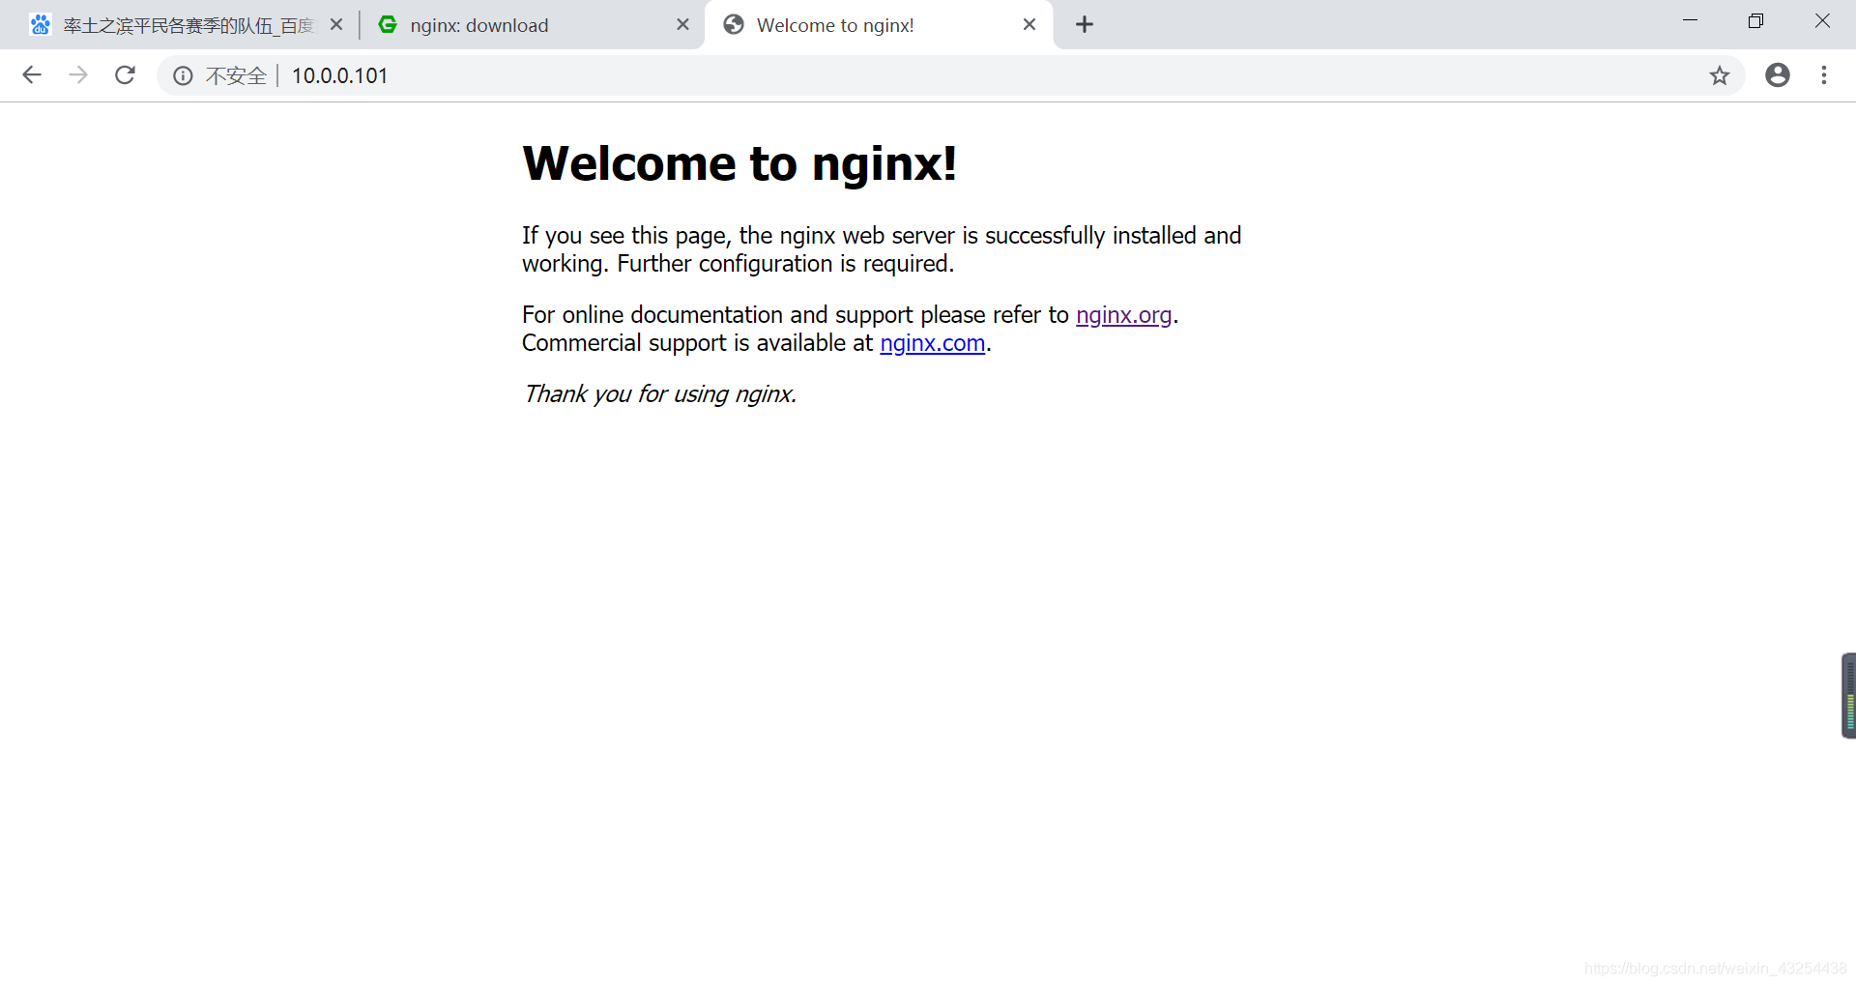Open the Chrome three-dot menu

point(1824,75)
